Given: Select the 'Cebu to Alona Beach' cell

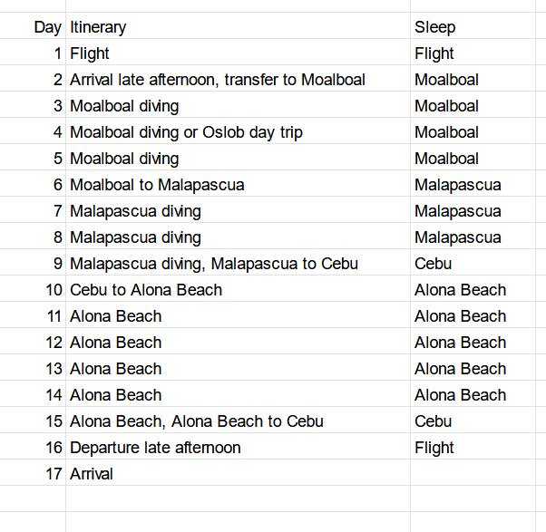Looking at the screenshot, I should (x=146, y=290).
